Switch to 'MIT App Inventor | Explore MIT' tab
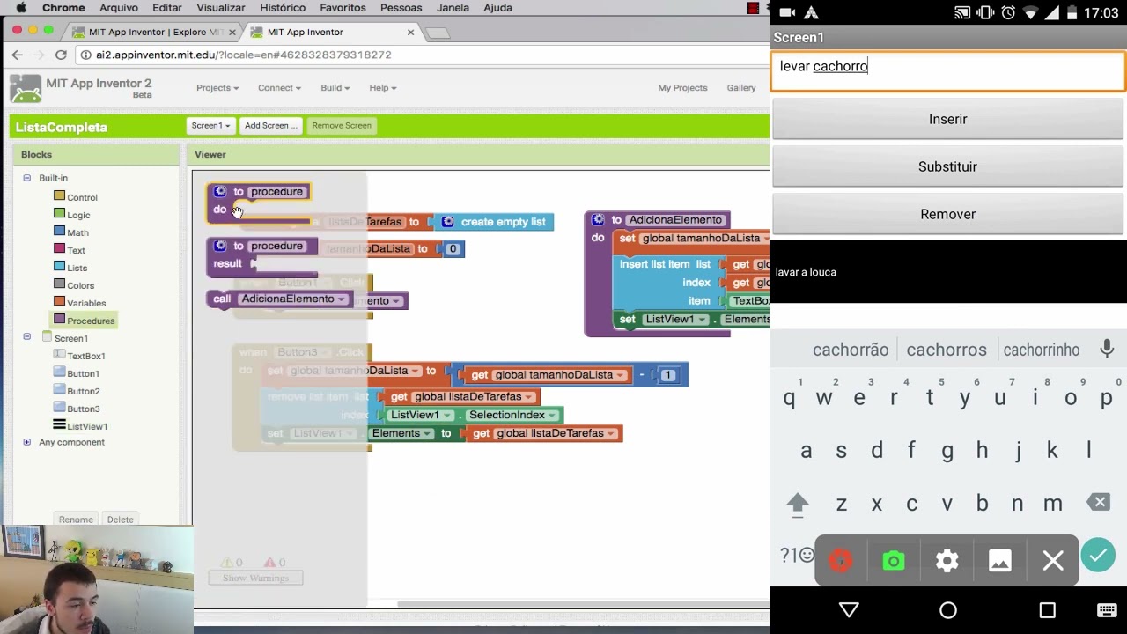Image resolution: width=1127 pixels, height=634 pixels. 155,33
